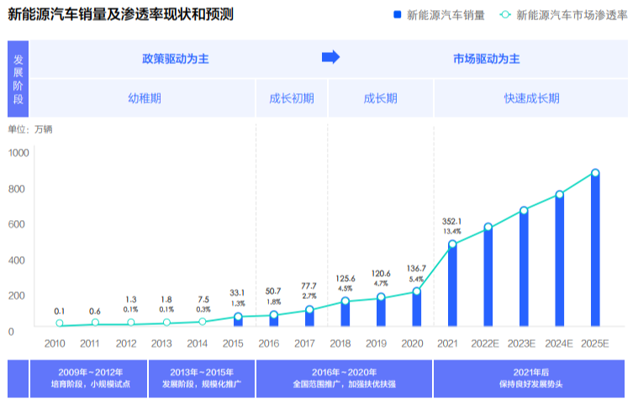Click the chart title 新能源汽车销量及渗透率现状和预测
633x404 pixels.
[x=121, y=14]
